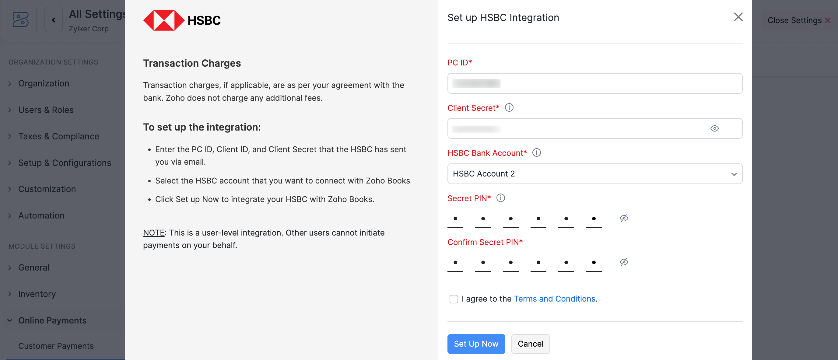Viewport: 838px width, 360px height.
Task: Click the back arrow beside All Settings
Action: tap(53, 19)
